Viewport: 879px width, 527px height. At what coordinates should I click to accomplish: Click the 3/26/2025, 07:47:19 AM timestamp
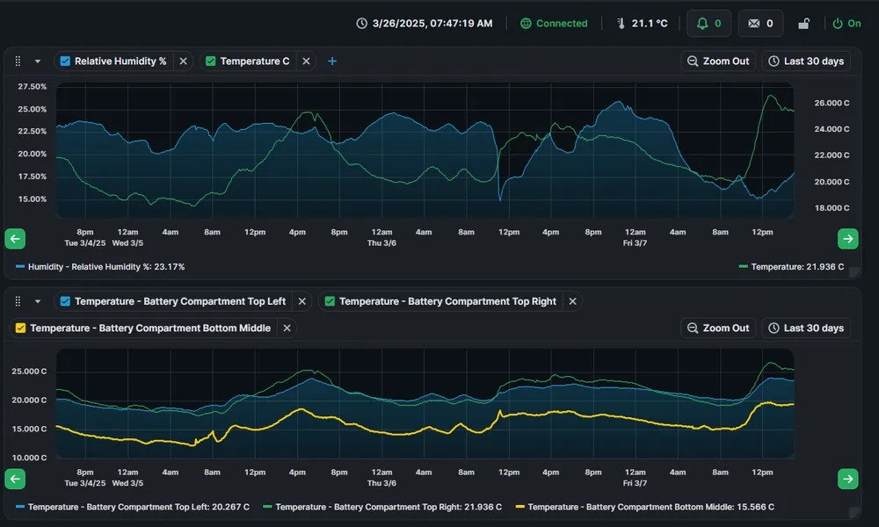(432, 24)
